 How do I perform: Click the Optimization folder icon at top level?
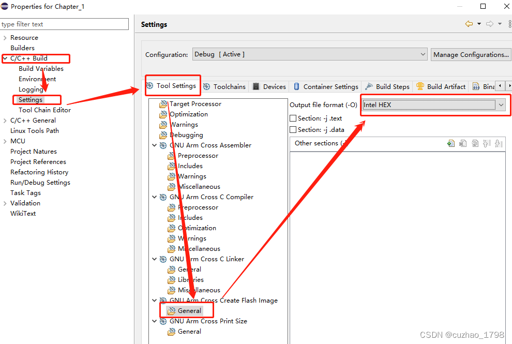[x=163, y=114]
